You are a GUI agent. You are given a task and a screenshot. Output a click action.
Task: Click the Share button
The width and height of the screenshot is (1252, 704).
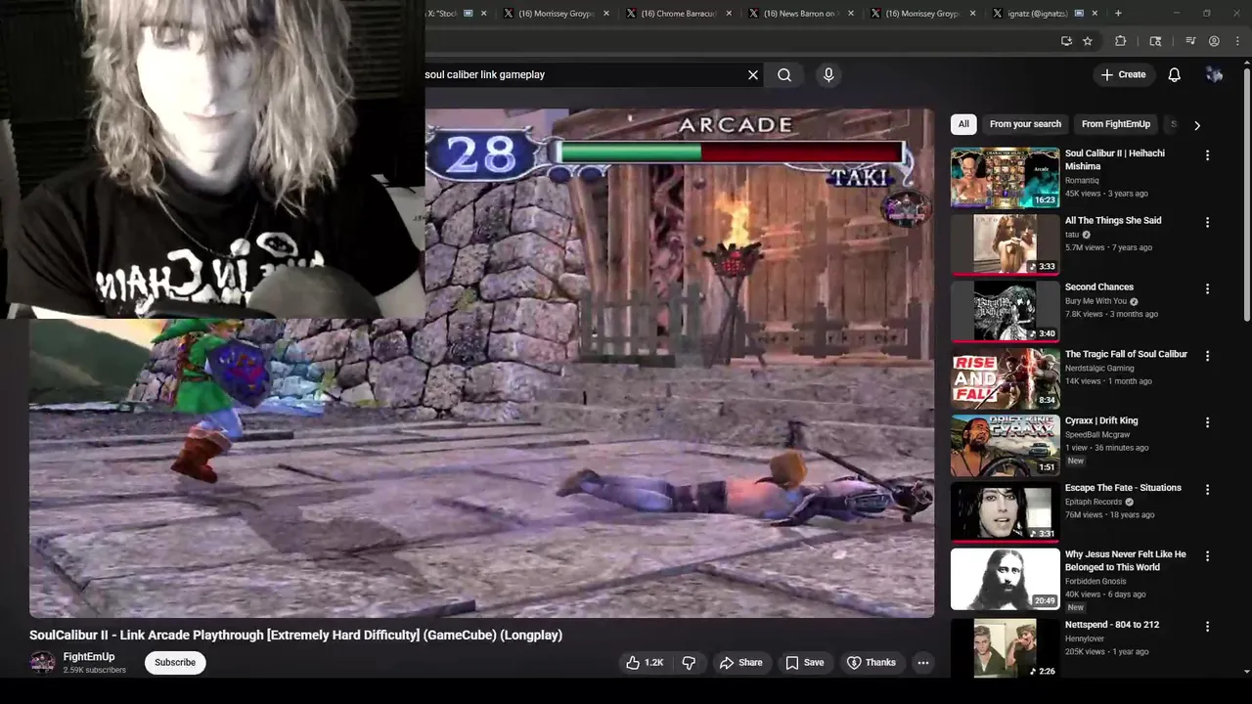point(740,662)
